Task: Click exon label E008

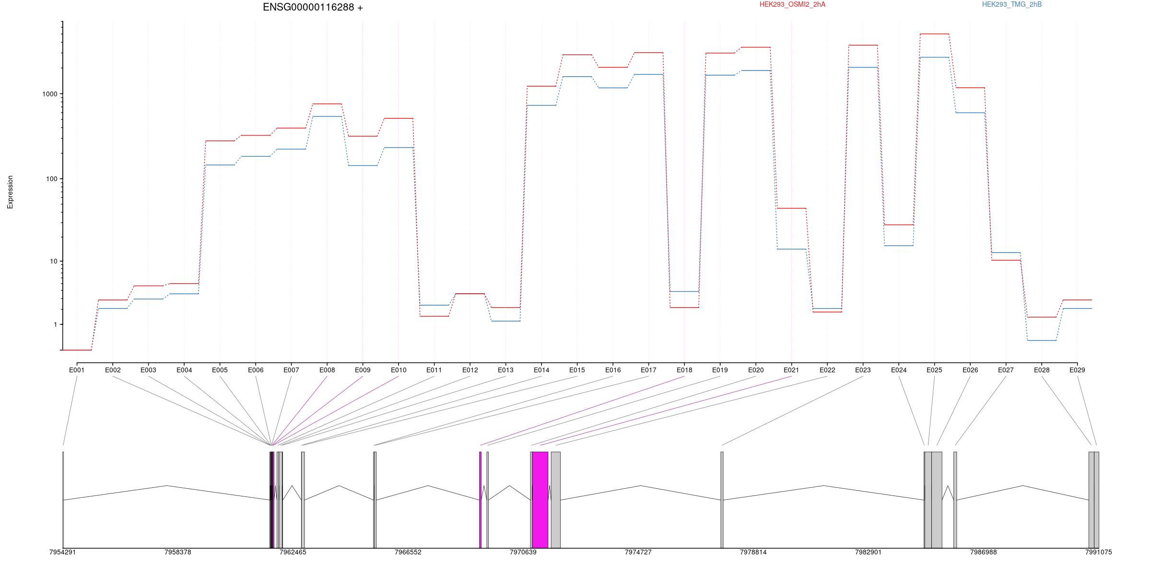Action: [327, 370]
